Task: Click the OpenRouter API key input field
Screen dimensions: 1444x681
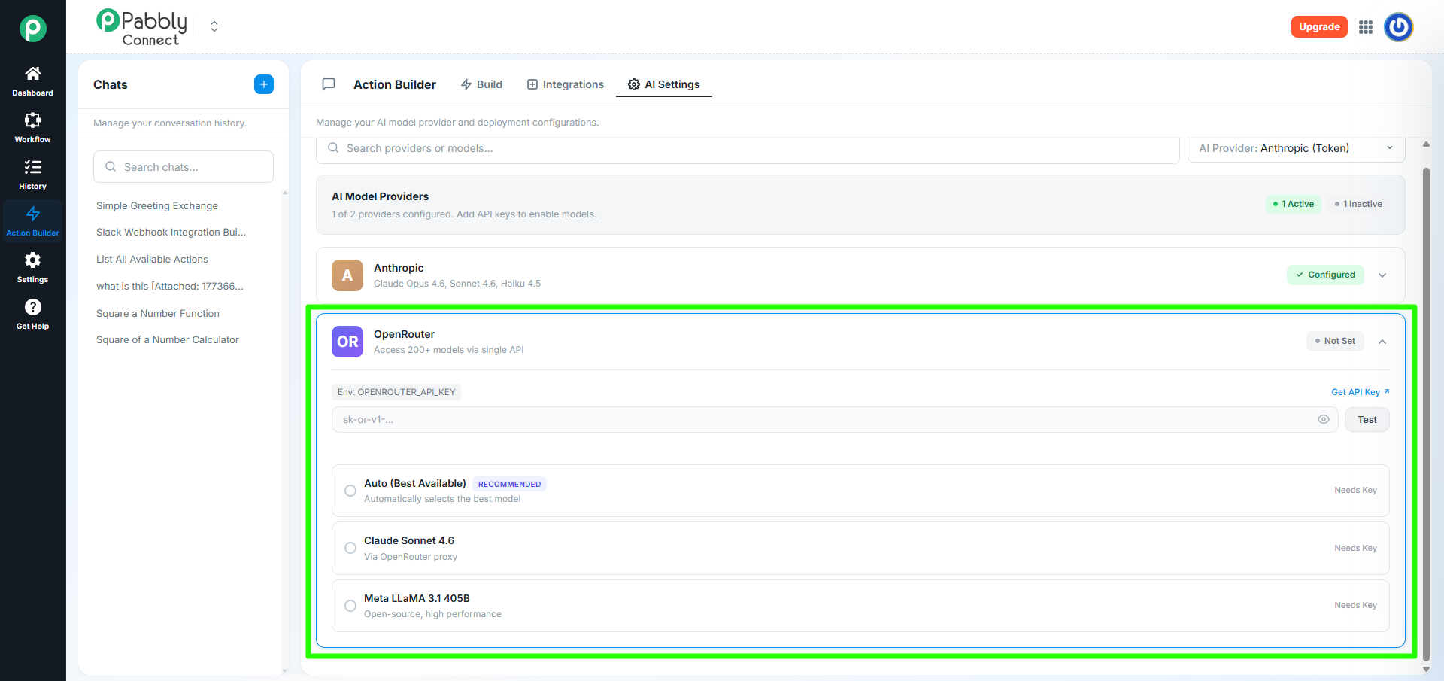Action: point(820,420)
